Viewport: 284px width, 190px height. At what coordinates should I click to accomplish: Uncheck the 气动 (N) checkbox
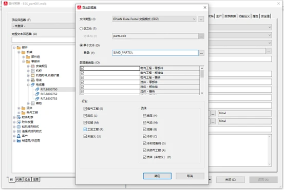pos(144,122)
